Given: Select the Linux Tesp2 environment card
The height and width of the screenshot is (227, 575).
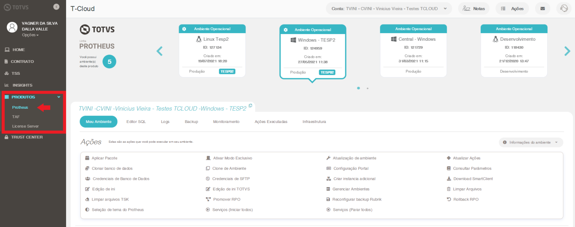Looking at the screenshot, I should tap(212, 51).
